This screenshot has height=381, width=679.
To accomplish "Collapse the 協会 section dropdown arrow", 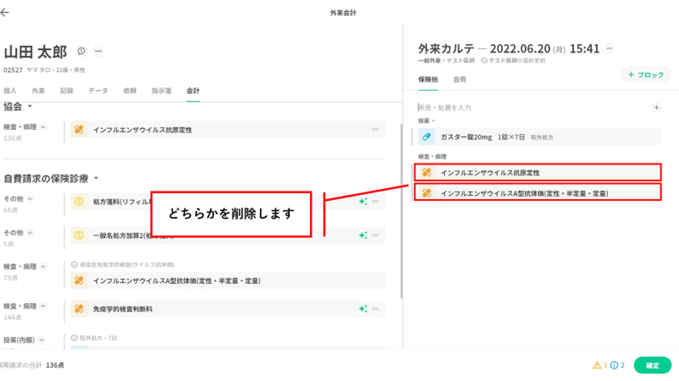I will (x=30, y=106).
